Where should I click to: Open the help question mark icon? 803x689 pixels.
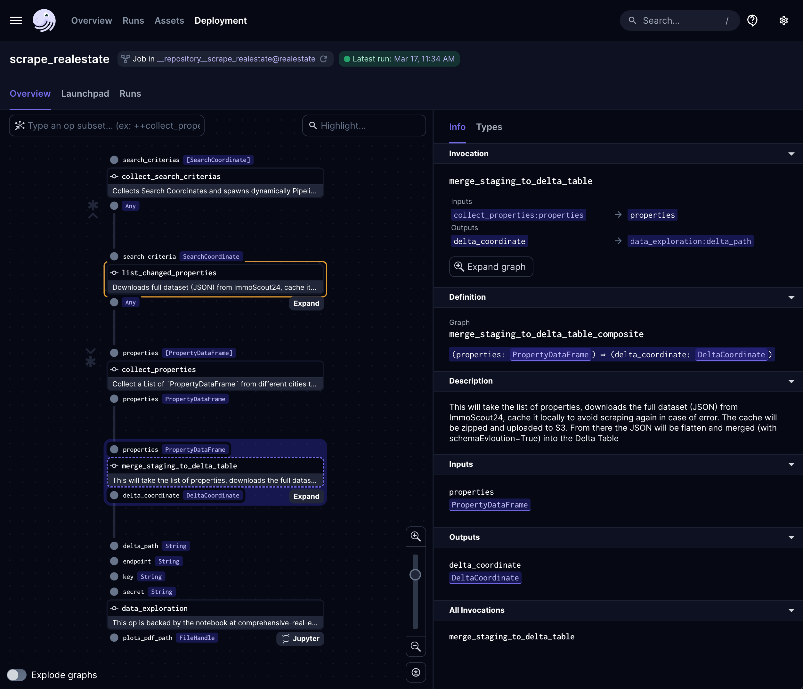click(752, 20)
